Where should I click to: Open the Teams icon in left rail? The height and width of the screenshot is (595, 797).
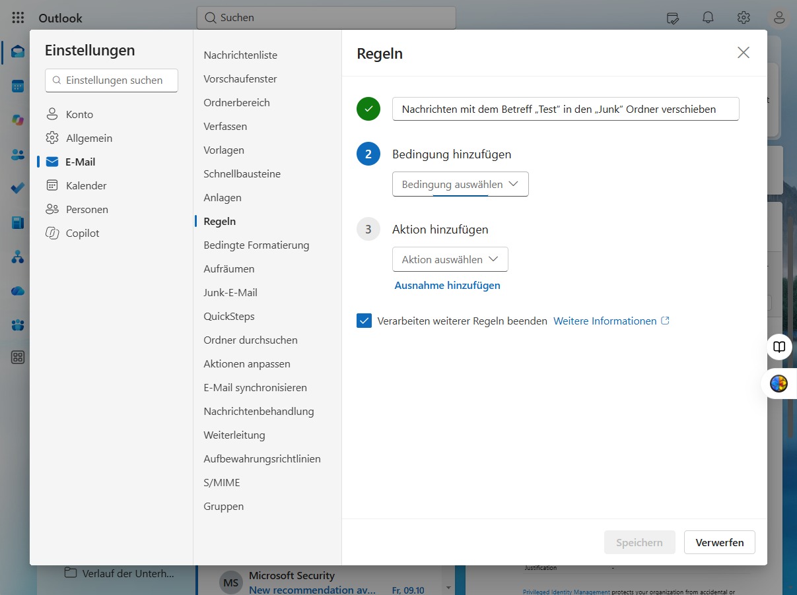[18, 325]
